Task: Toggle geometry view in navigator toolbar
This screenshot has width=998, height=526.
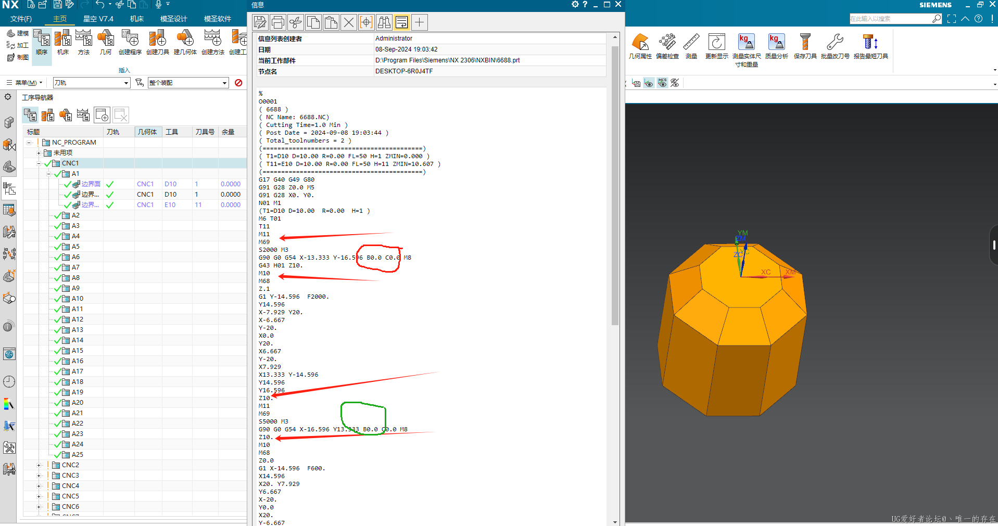Action: coord(66,115)
